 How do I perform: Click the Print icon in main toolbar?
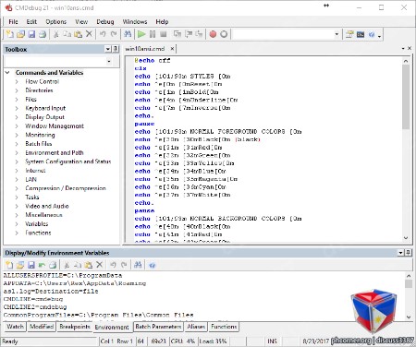(x=43, y=34)
